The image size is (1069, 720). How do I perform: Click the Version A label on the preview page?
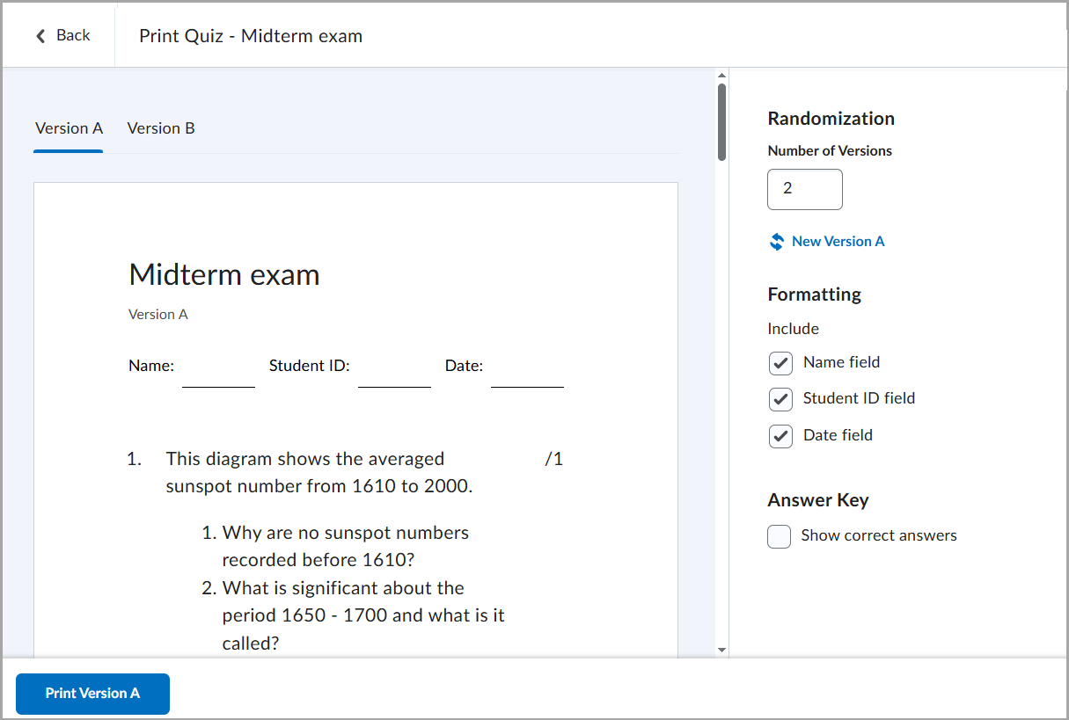pos(158,314)
